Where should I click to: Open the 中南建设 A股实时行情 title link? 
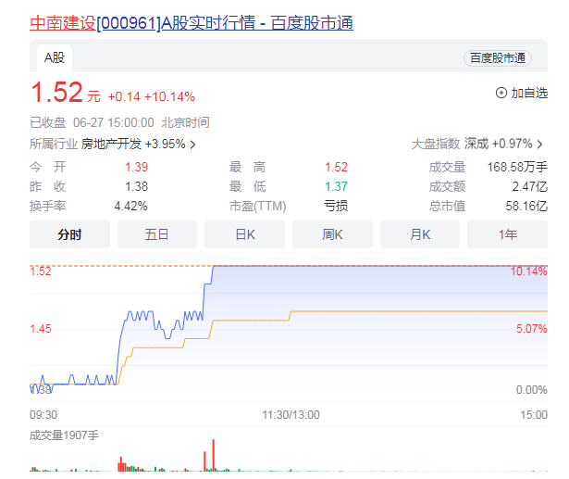(x=191, y=23)
